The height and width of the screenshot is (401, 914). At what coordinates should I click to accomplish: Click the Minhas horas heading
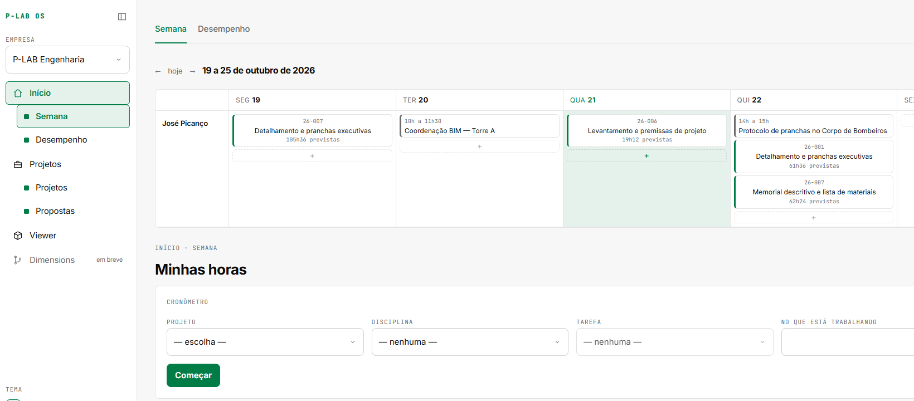pos(201,270)
